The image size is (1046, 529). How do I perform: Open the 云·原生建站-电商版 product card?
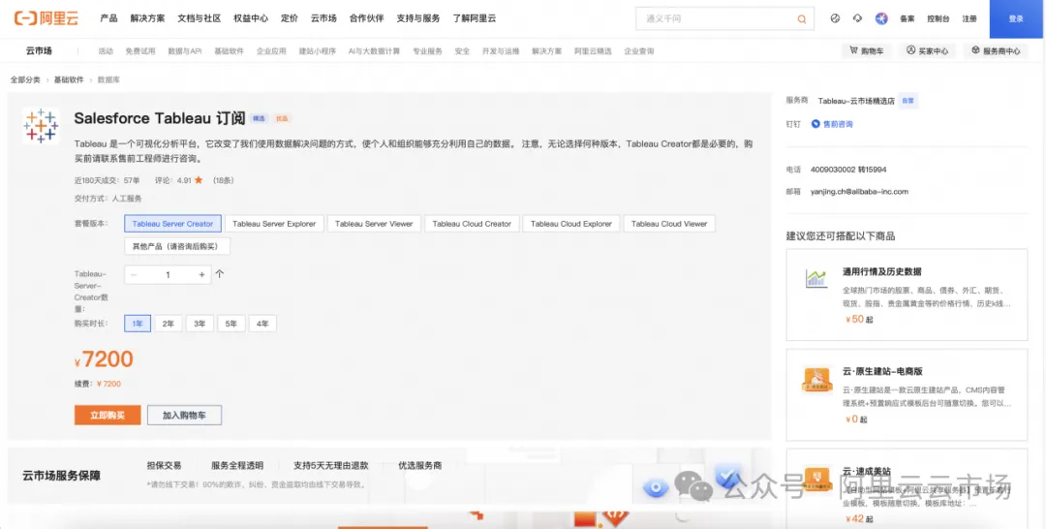click(907, 394)
